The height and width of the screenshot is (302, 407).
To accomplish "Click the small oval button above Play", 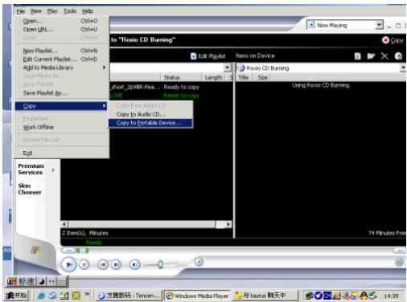I will coord(69,251).
